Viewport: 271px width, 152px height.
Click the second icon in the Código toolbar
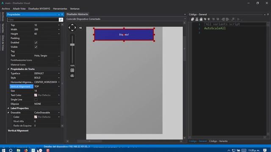(196, 19)
